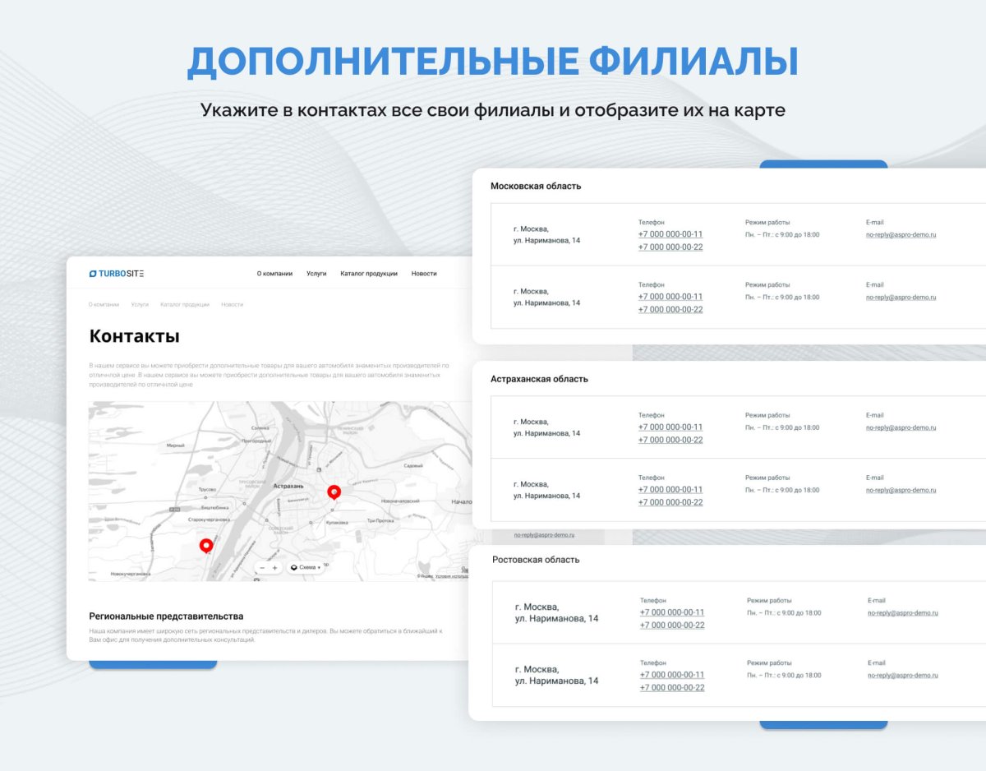
Task: Zoom out using the map minus icon
Action: click(x=262, y=567)
